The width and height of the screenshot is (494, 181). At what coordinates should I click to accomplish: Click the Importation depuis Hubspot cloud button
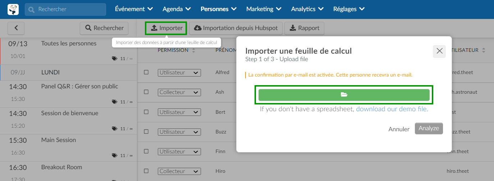(x=236, y=28)
